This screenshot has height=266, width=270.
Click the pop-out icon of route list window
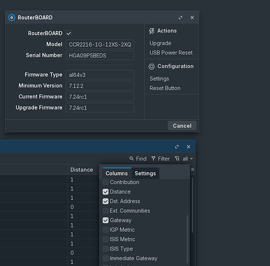pyautogui.click(x=177, y=147)
